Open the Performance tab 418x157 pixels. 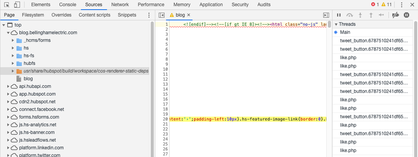point(151,5)
